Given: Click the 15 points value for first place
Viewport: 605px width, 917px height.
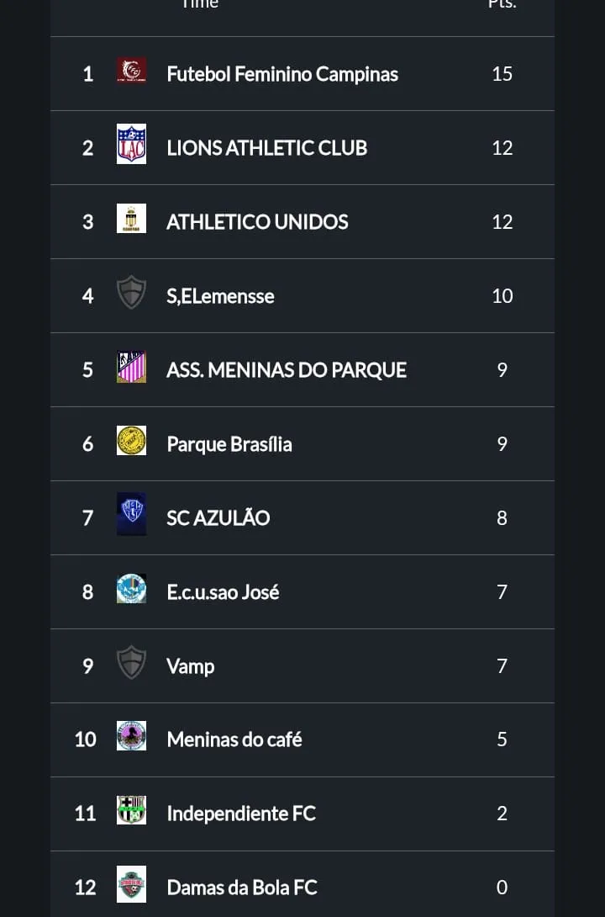Looking at the screenshot, I should (502, 74).
